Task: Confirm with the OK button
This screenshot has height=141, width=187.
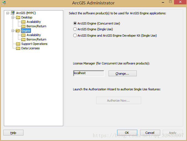Action: pos(127,132)
